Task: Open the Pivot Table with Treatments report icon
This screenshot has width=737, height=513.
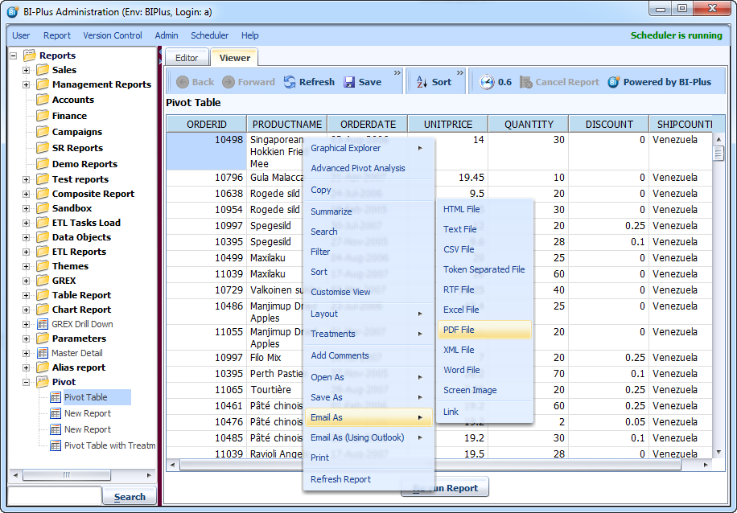Action: coord(56,445)
